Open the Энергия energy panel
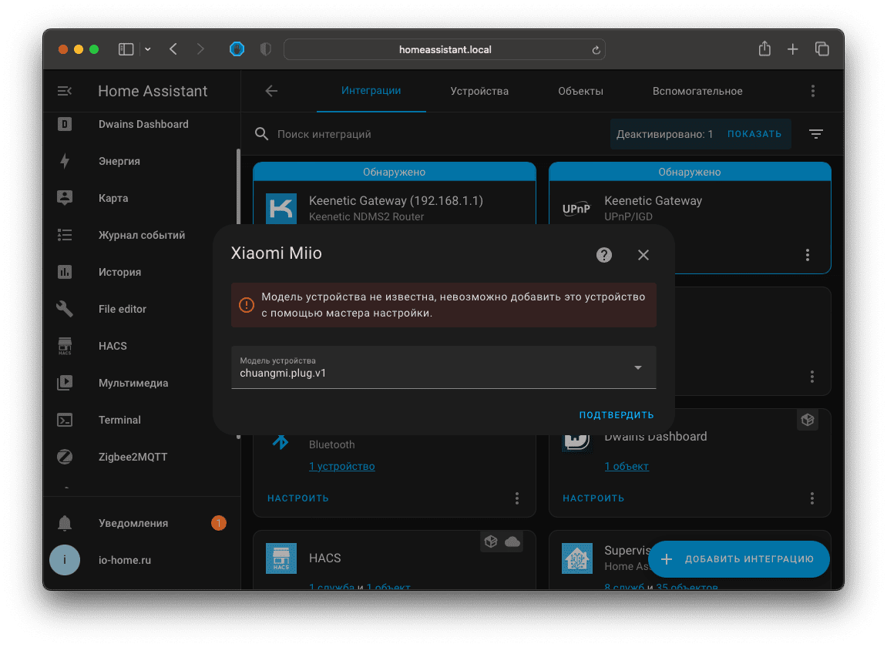887x647 pixels. coord(119,161)
